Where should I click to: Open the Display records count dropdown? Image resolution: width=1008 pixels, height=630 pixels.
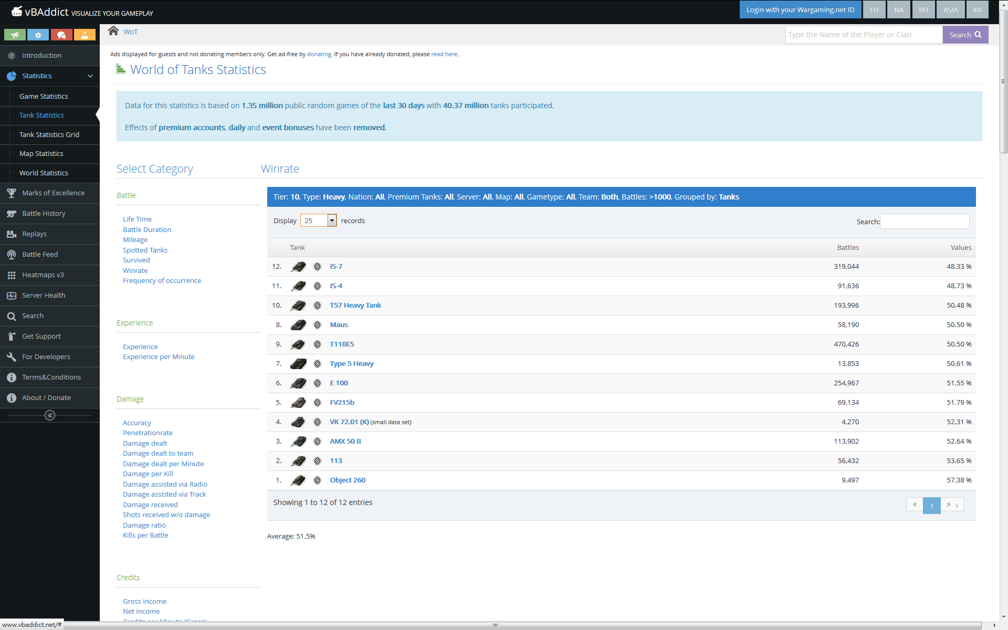click(318, 220)
